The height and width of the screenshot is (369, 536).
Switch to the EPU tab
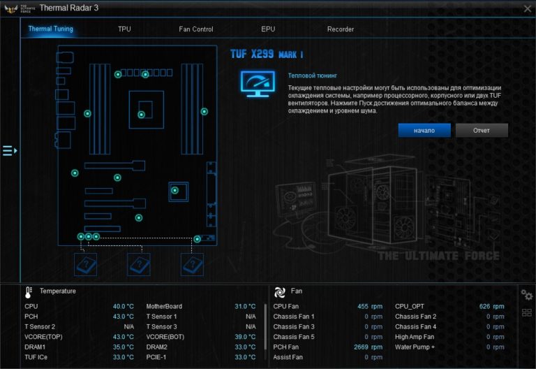click(268, 29)
